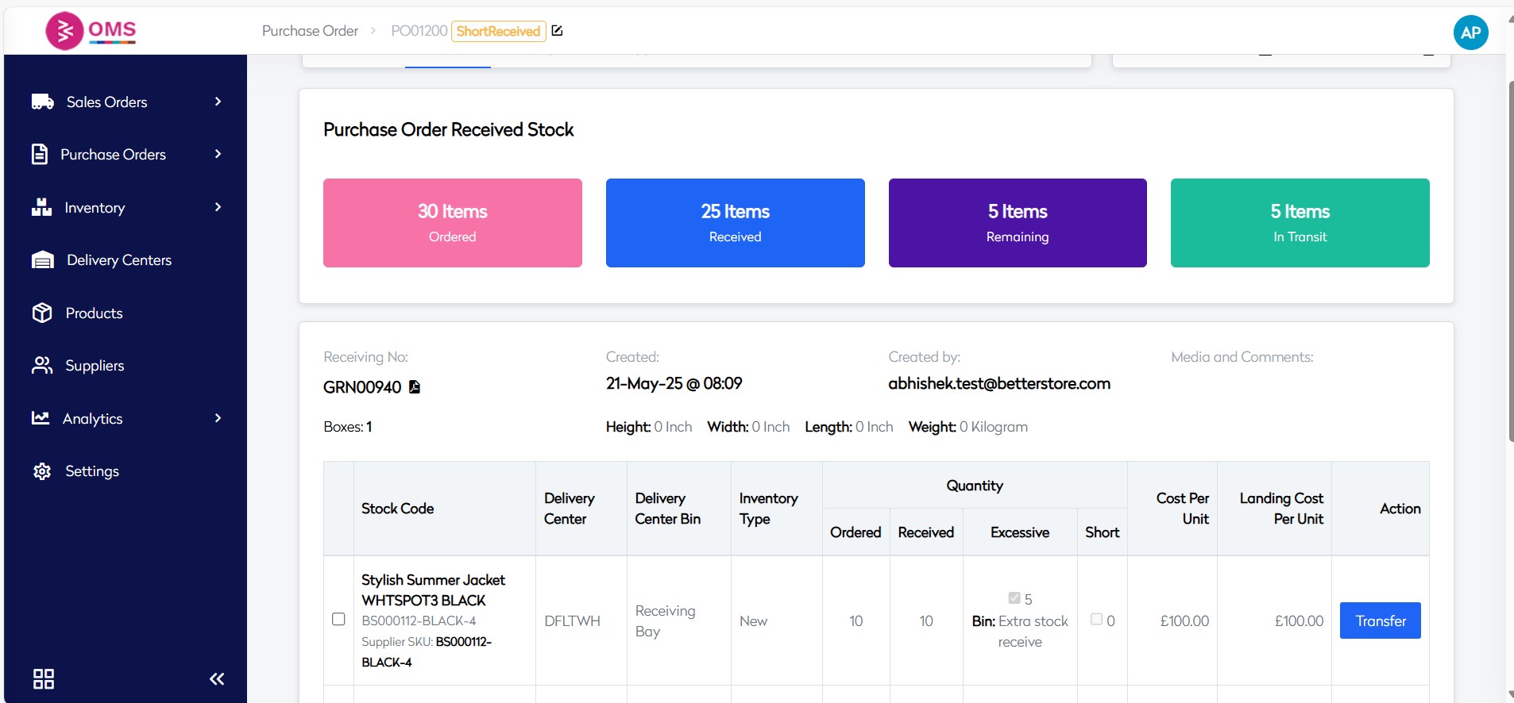This screenshot has width=1514, height=703.
Task: Go to Purchase Order breadcrumb
Action: pyautogui.click(x=310, y=31)
